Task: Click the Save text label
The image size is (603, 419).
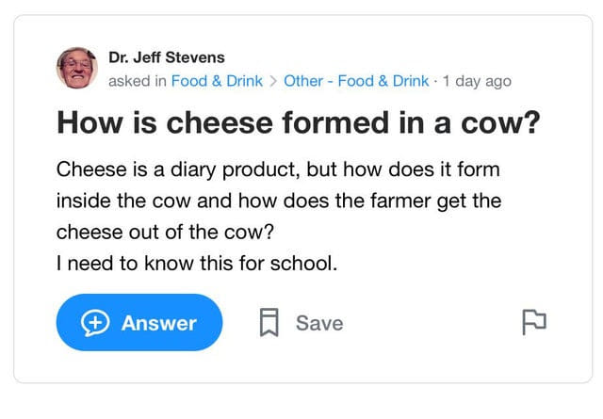Action: (x=319, y=323)
